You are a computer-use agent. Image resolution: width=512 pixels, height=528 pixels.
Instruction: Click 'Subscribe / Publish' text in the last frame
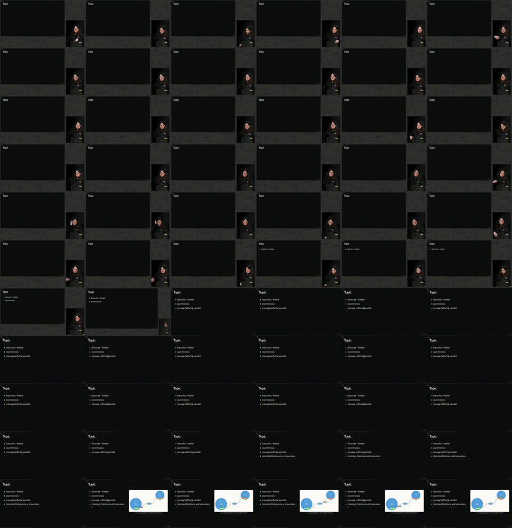441,492
